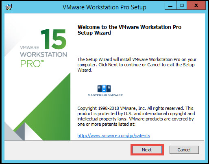
Task: Click the dark gray-blue triangle in the banner
Action: coord(21,132)
